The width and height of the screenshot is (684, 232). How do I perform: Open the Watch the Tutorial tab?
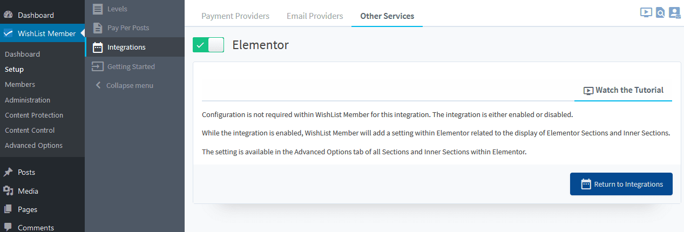pos(624,90)
